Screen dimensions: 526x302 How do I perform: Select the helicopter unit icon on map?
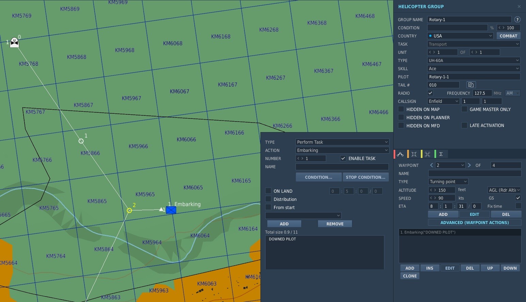point(14,43)
